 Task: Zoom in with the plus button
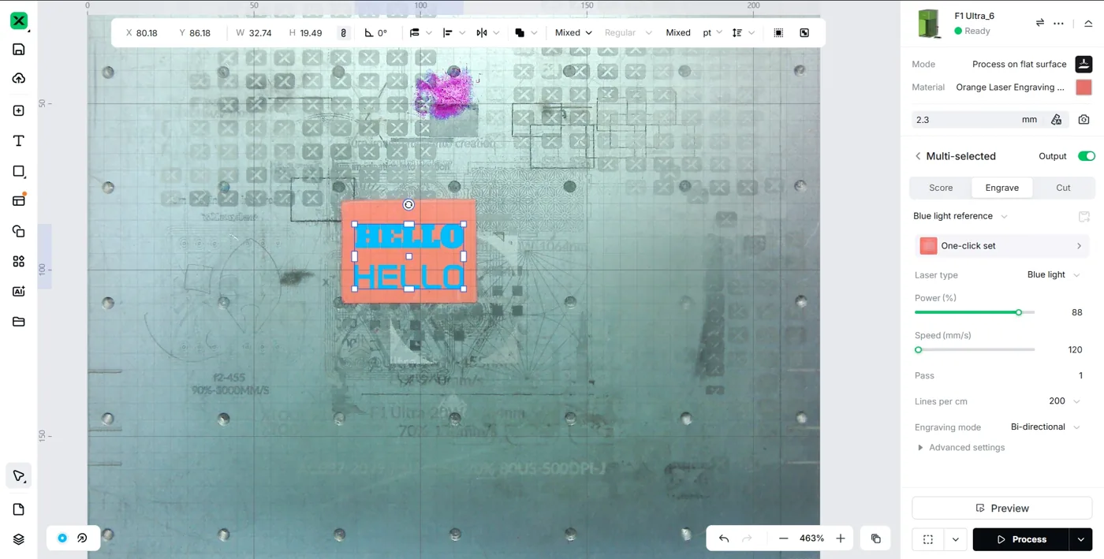pyautogui.click(x=841, y=539)
